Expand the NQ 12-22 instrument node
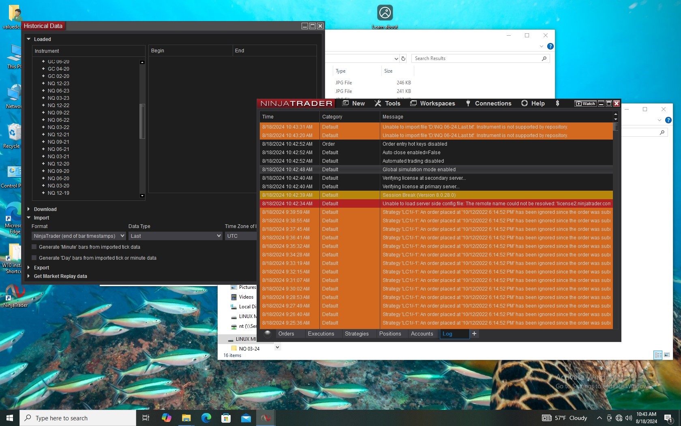Screen dimensions: 681x426 pyautogui.click(x=43, y=105)
